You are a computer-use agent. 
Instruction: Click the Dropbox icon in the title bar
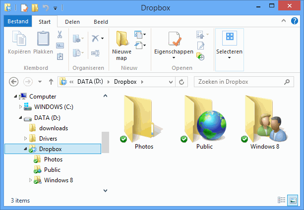(8, 8)
